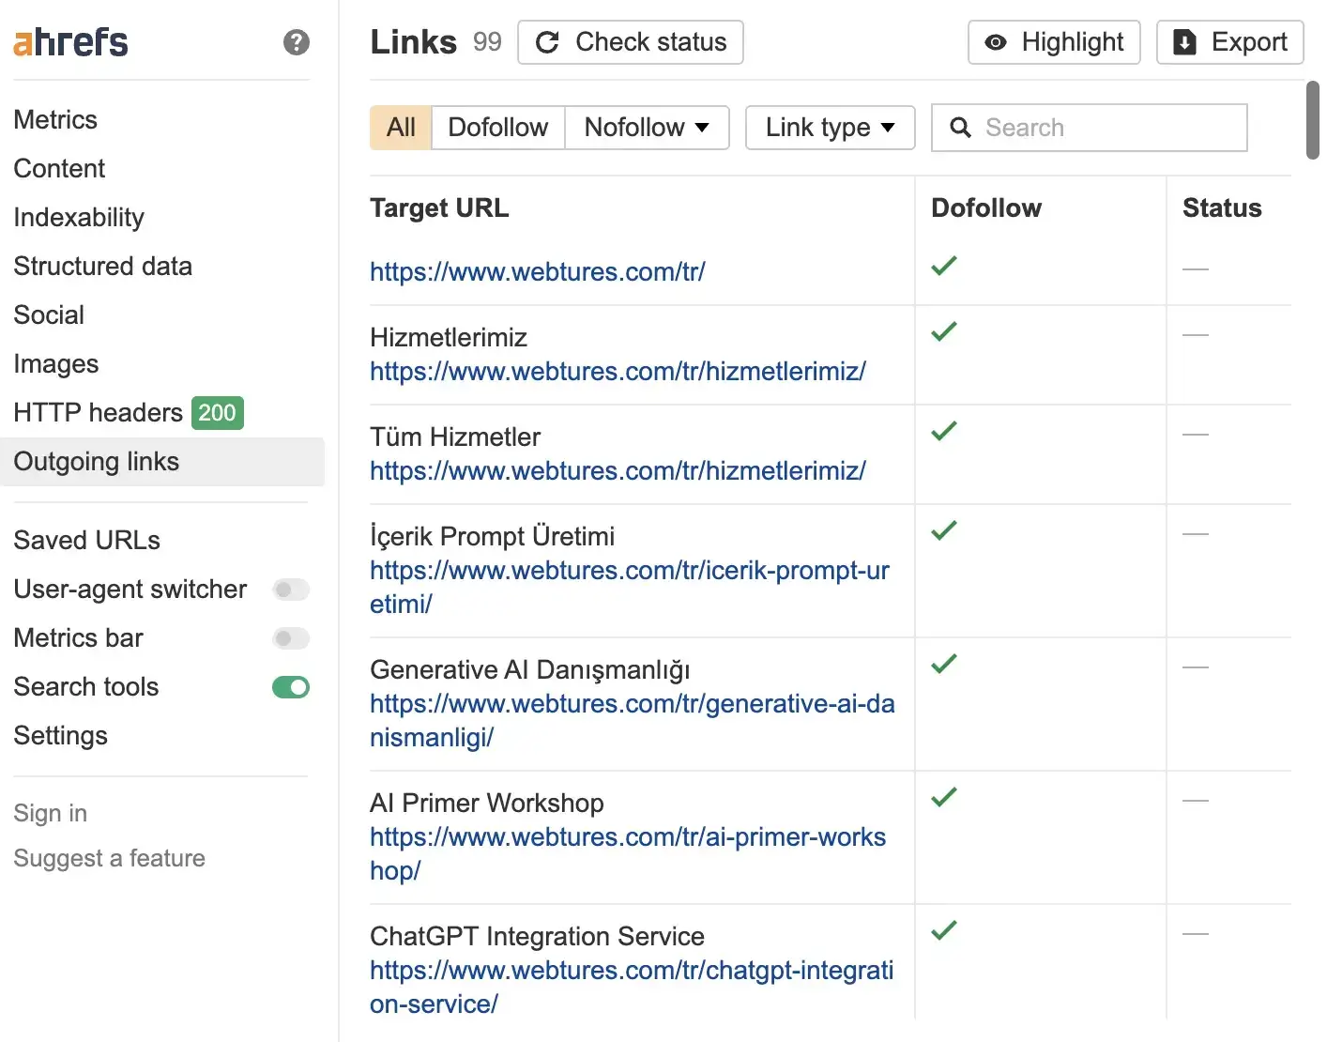Turn on the Metrics bar toggle

click(x=290, y=638)
